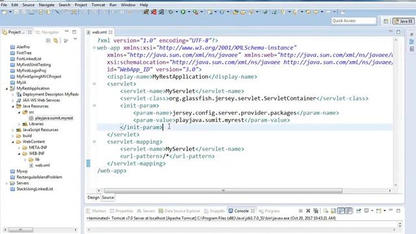Open the File menu
This screenshot has height=234, width=416.
point(4,5)
